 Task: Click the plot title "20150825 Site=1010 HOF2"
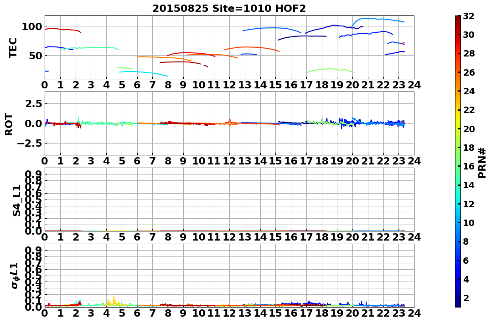coord(229,8)
